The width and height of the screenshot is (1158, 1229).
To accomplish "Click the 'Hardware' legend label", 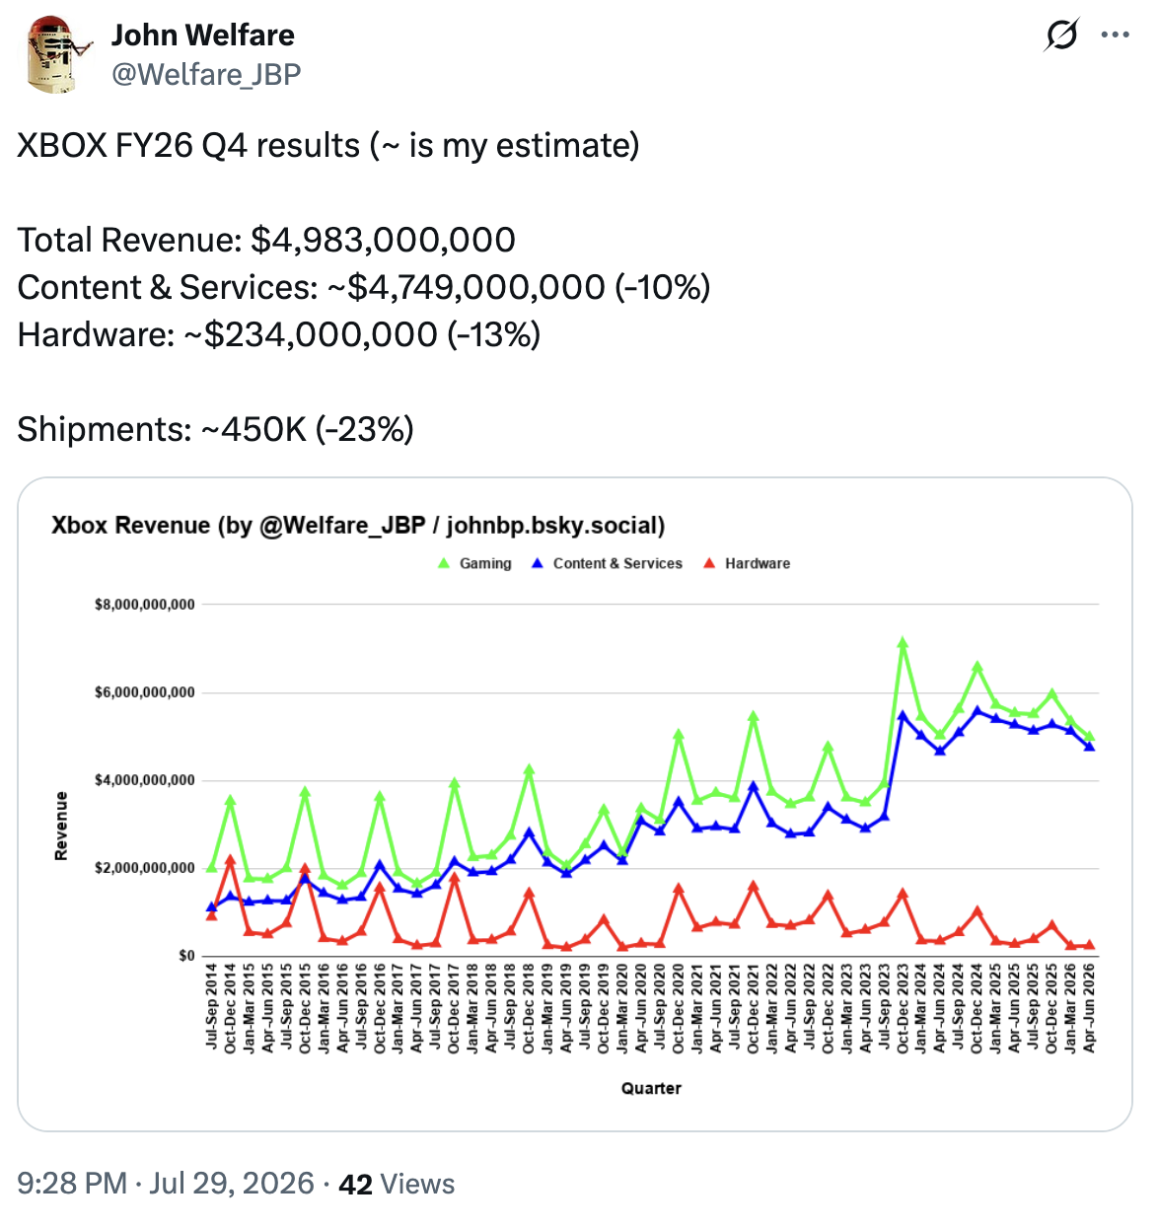I will [x=758, y=563].
